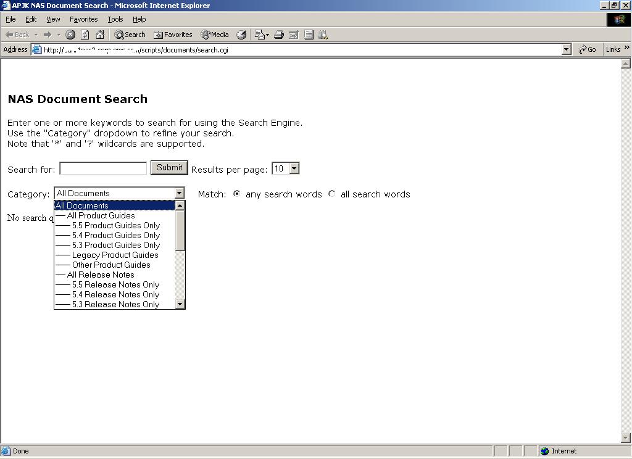Click the IE page icon in status bar
632x459 pixels.
coord(6,451)
